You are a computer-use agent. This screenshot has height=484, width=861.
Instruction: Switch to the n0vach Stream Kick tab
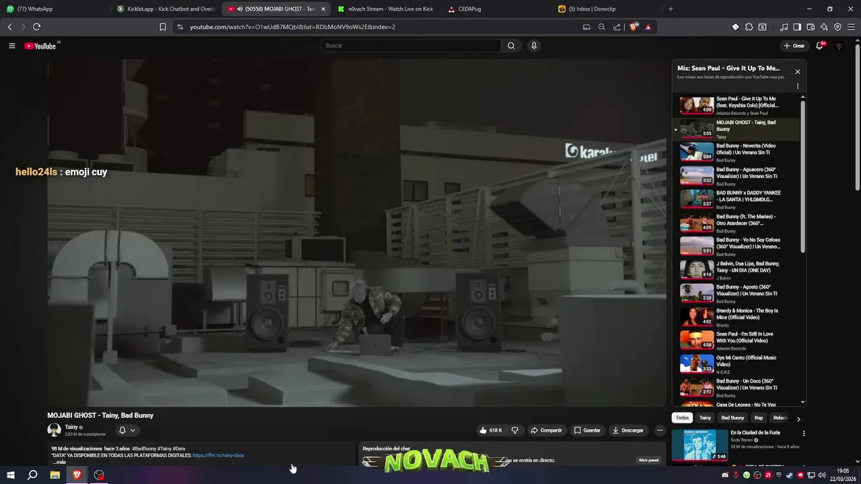pos(387,9)
